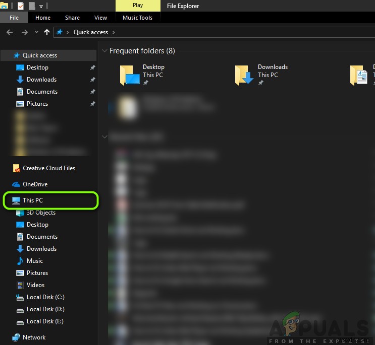375x345 pixels.
Task: Click the Local Disk (D:) drive icon
Action: [20, 310]
